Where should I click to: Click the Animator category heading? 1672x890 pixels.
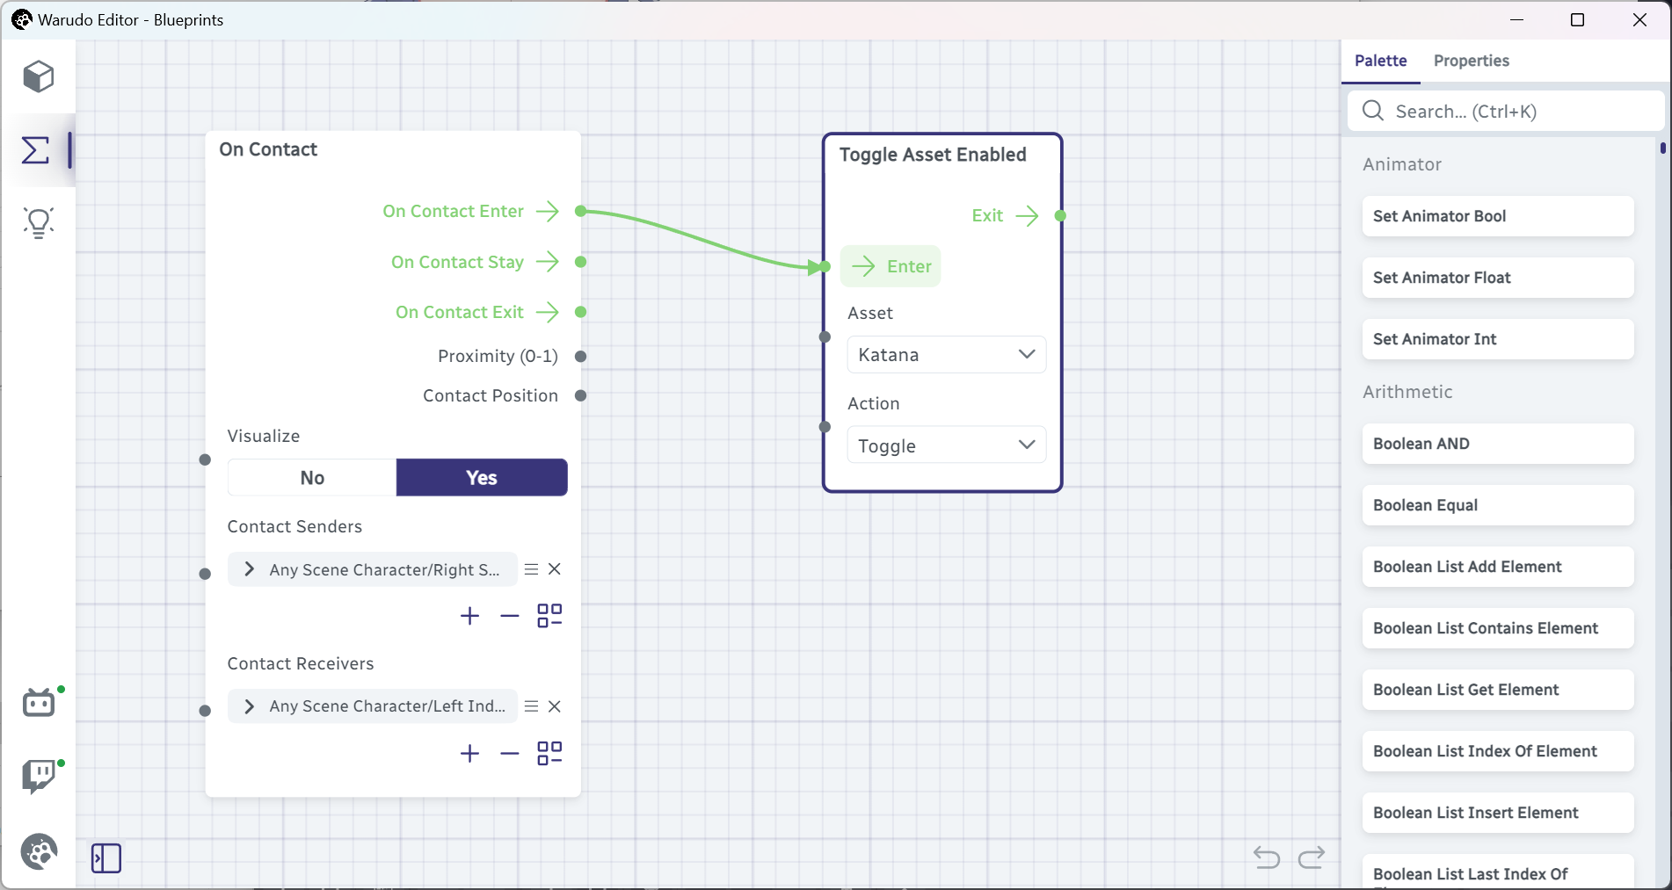(1402, 164)
